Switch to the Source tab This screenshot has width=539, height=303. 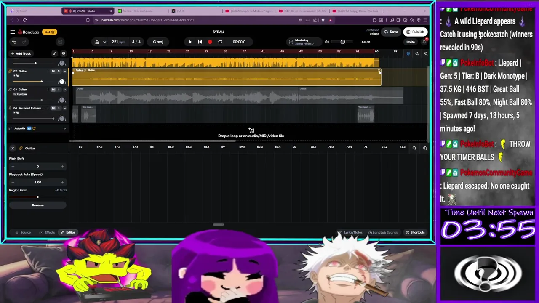23,232
